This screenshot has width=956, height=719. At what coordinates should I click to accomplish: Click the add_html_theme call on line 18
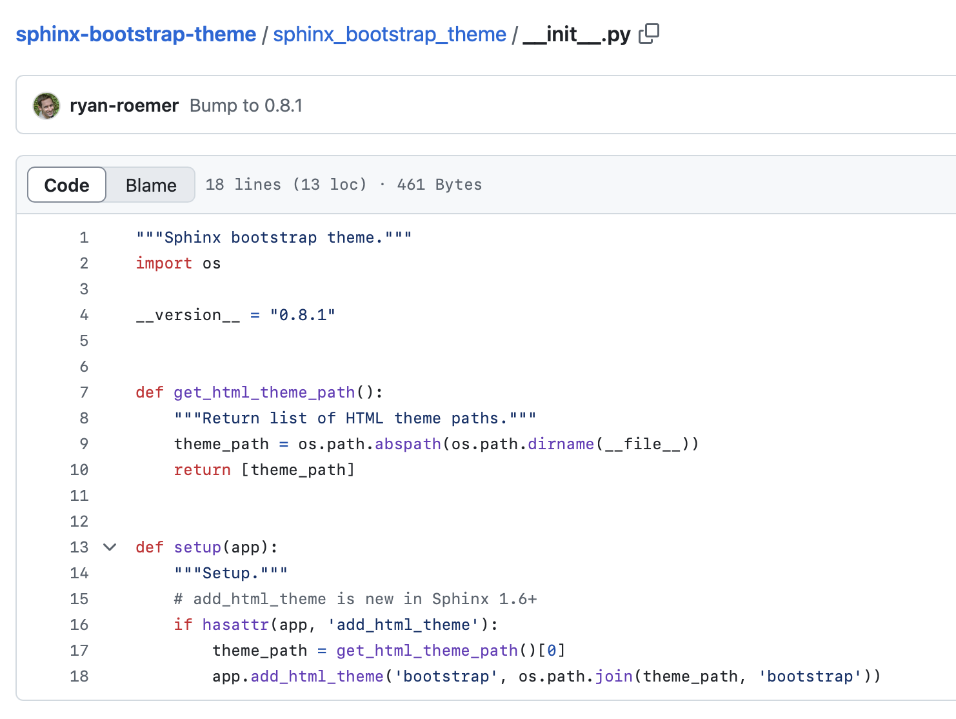coord(317,676)
